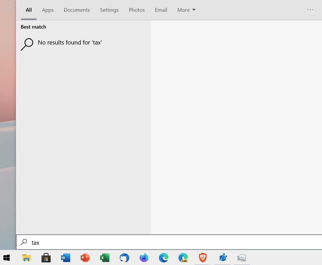Filter search results by Settings
Image resolution: width=322 pixels, height=265 pixels.
click(x=109, y=10)
